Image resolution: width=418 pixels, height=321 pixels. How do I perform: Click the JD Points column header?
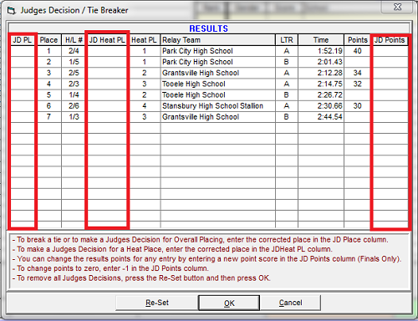[390, 40]
